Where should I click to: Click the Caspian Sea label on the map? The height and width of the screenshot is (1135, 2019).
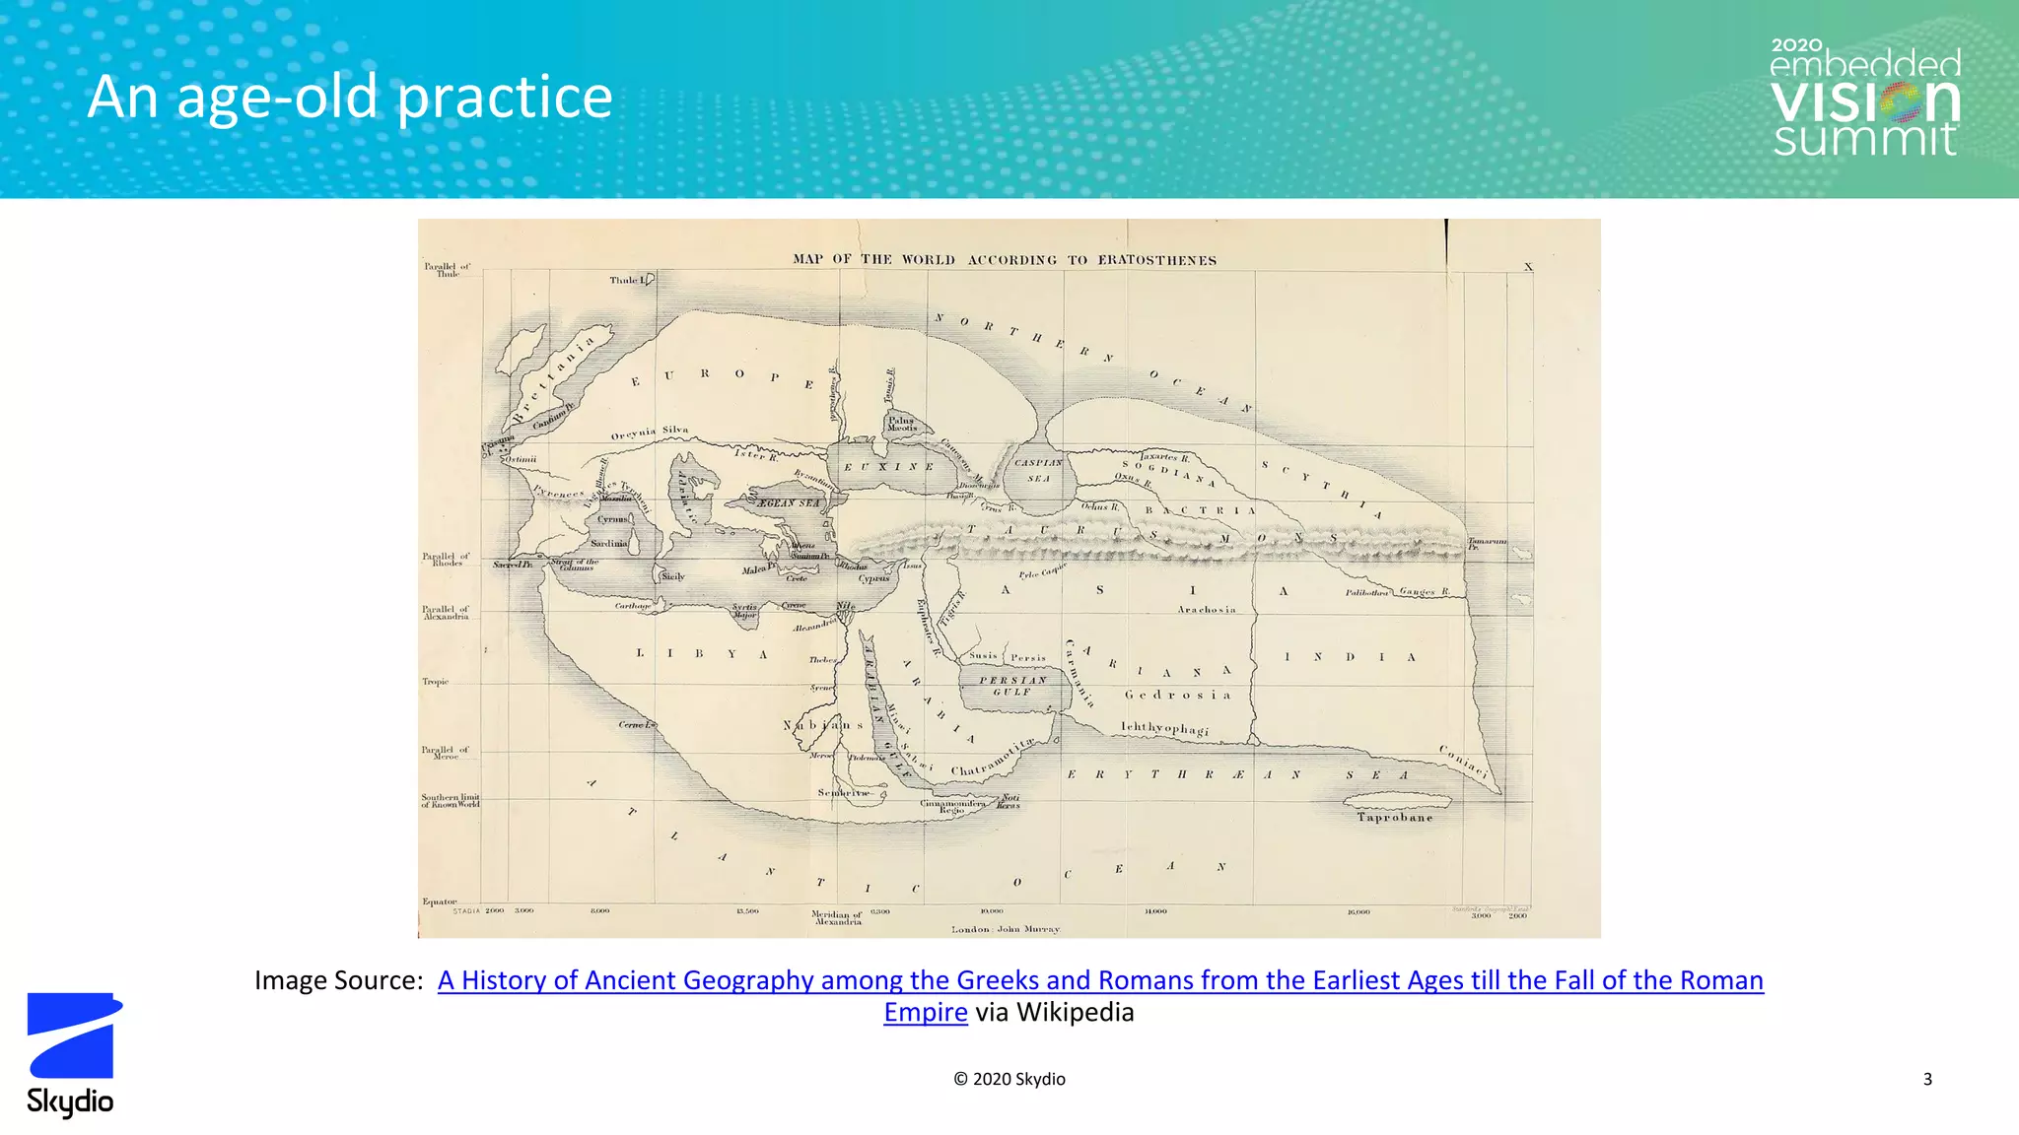click(x=1038, y=470)
